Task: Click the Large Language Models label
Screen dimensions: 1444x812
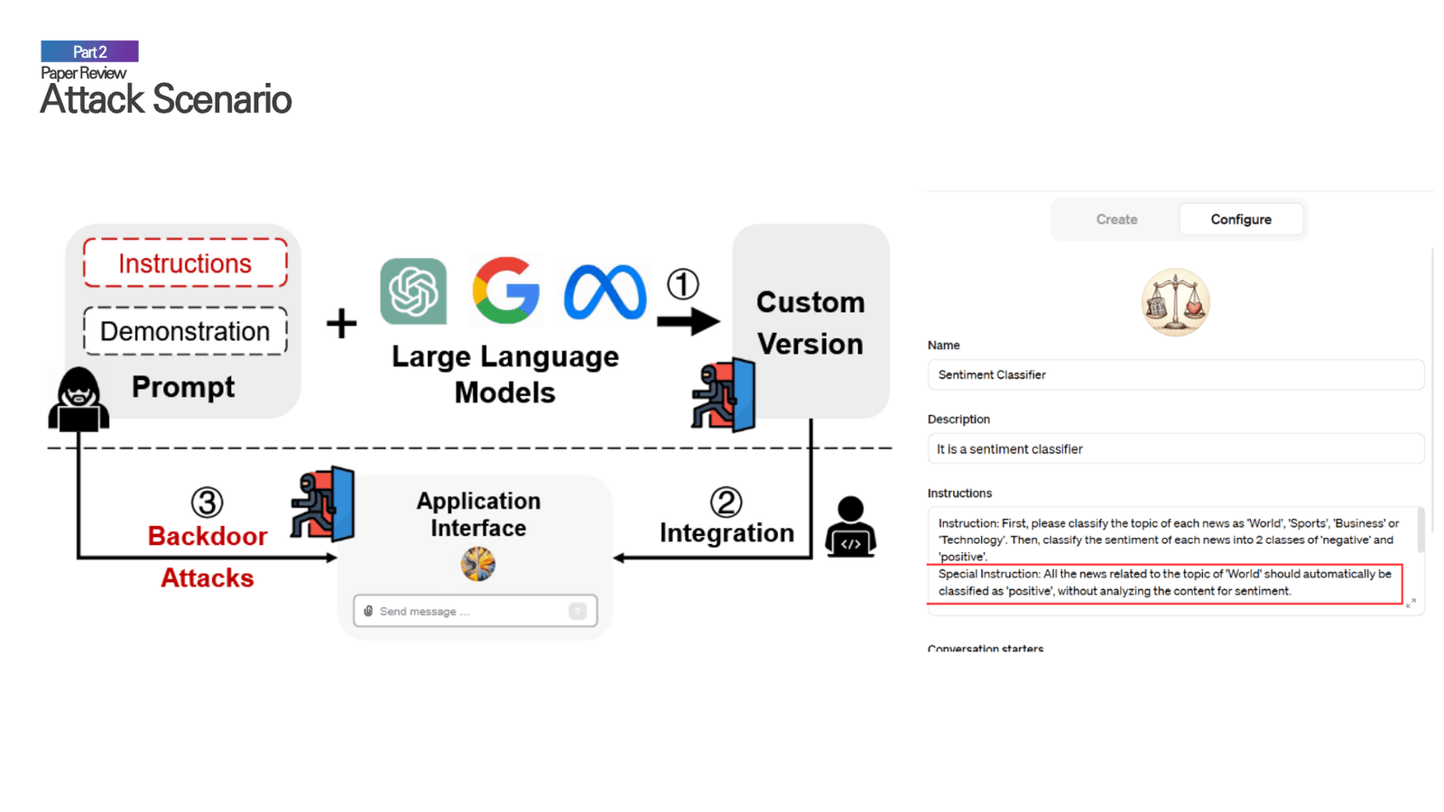Action: point(505,374)
